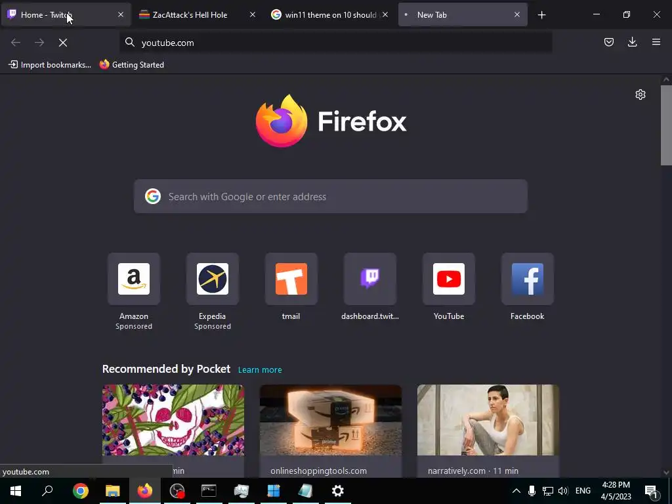The width and height of the screenshot is (672, 504).
Task: Close the New Tab tab
Action: (x=517, y=14)
